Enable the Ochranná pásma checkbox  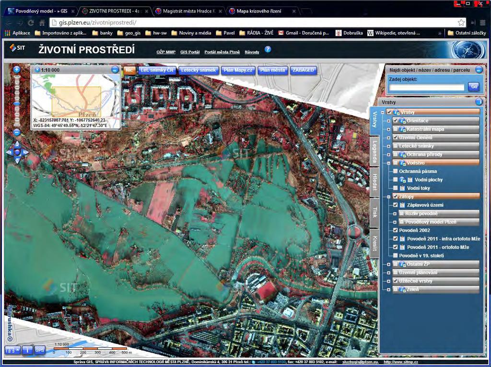tap(396, 171)
